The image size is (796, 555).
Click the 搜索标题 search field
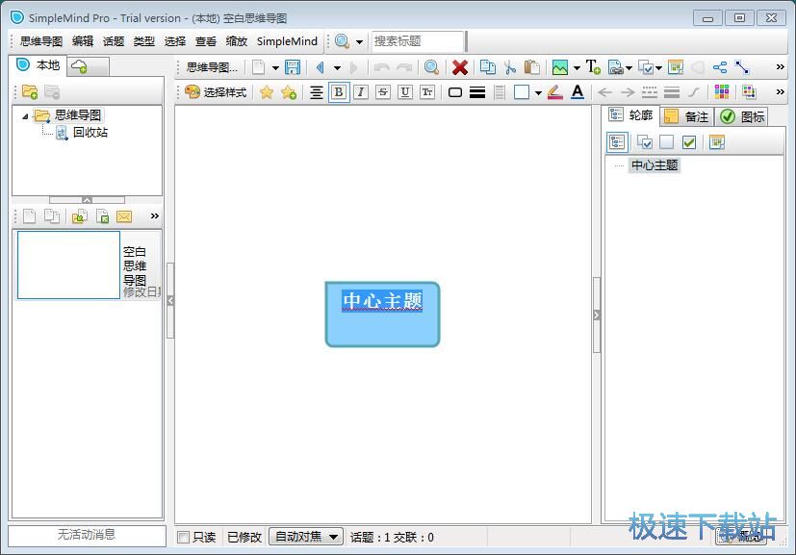point(417,41)
